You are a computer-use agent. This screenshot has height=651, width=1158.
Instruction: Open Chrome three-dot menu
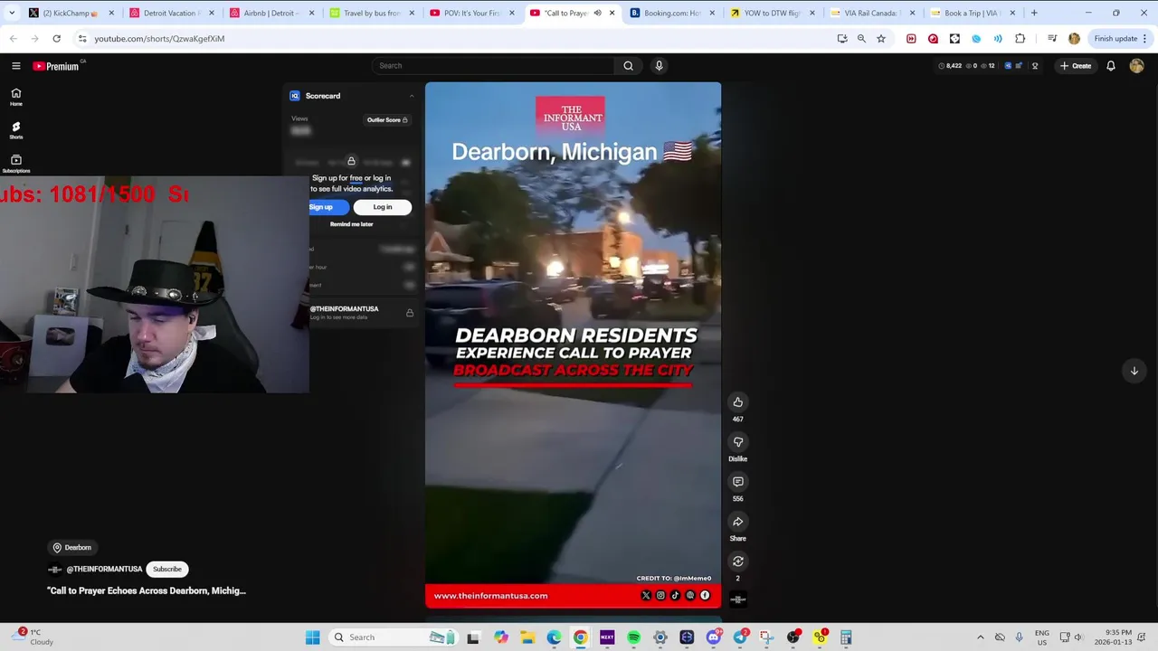coord(1144,39)
